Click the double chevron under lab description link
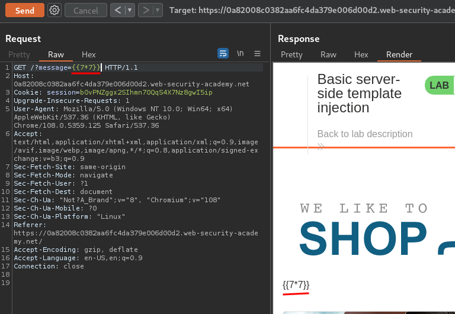Viewport: 455px width, 314px height. pyautogui.click(x=321, y=147)
